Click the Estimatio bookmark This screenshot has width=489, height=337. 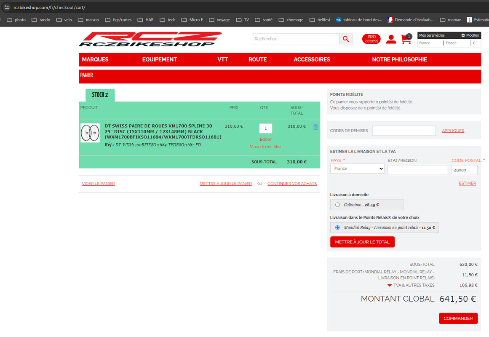(478, 20)
